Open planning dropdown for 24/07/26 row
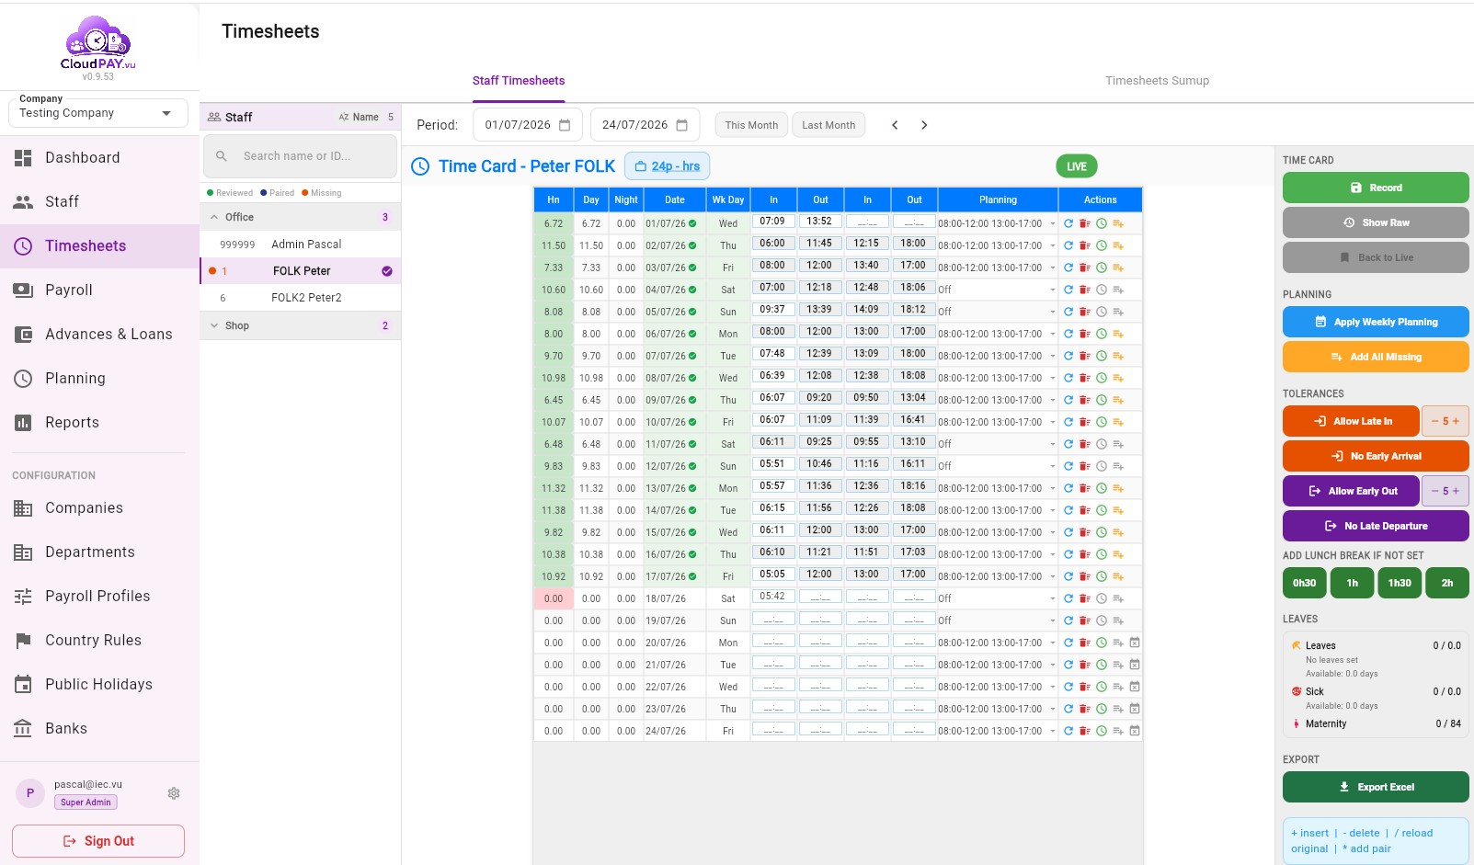1474x865 pixels. (x=1053, y=731)
